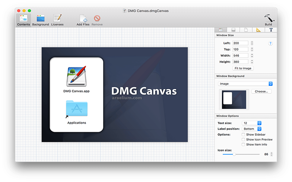Enable the Show Icon Preview checkbox
Screen dimensions: 292x182
[243, 139]
